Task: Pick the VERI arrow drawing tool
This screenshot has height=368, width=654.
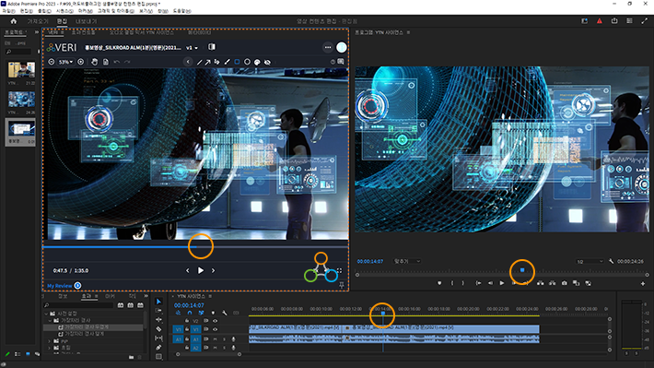Action: 207,62
